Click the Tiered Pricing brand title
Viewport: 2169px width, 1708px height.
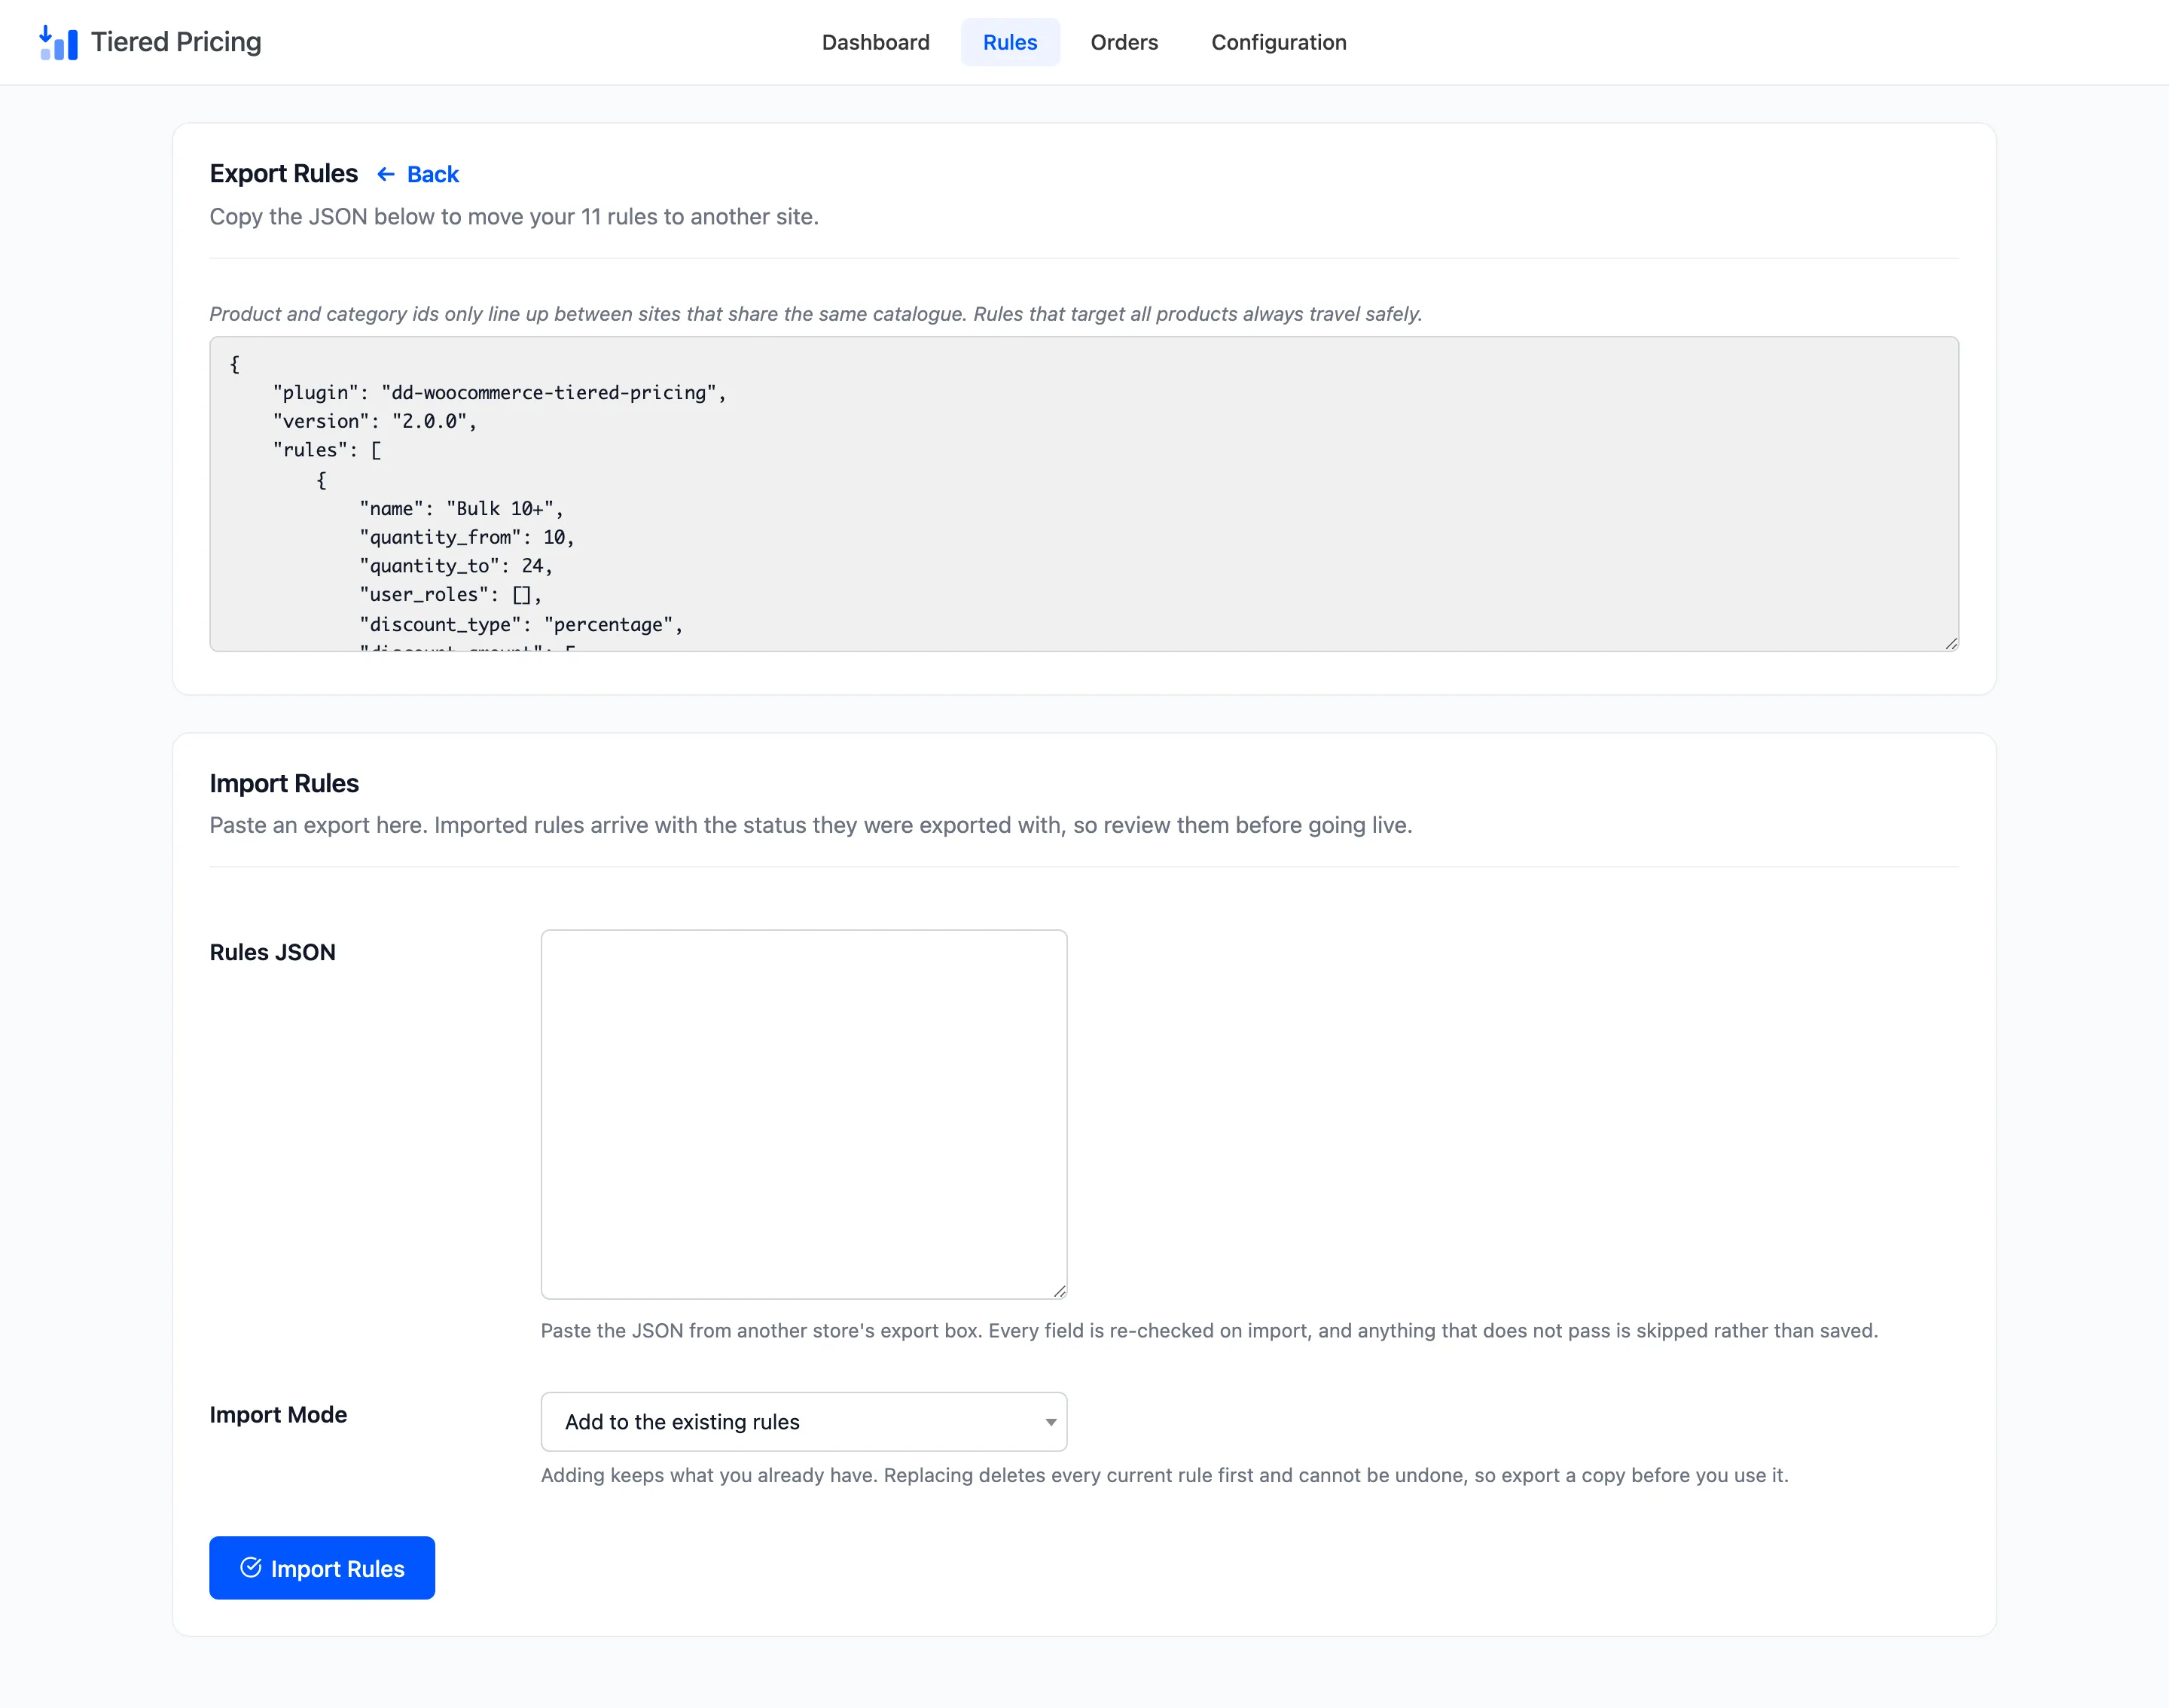click(176, 42)
